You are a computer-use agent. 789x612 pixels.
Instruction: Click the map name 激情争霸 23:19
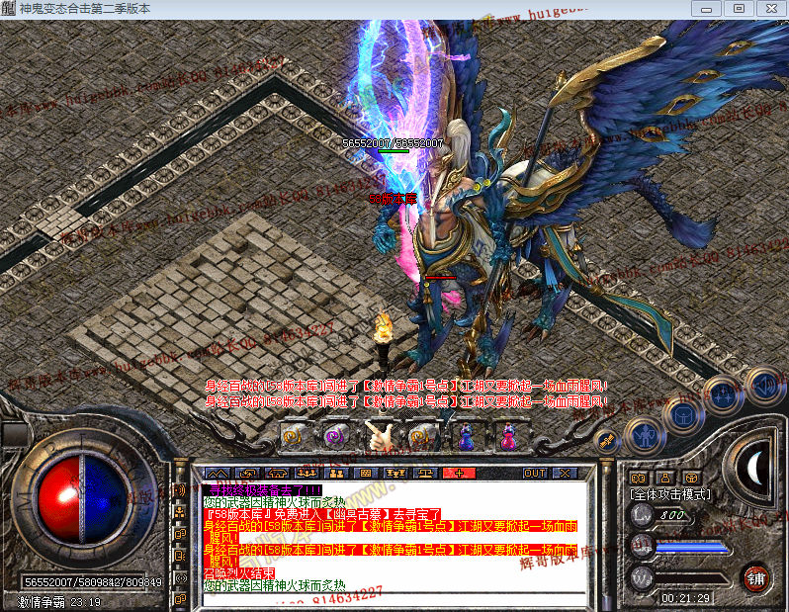tap(59, 602)
